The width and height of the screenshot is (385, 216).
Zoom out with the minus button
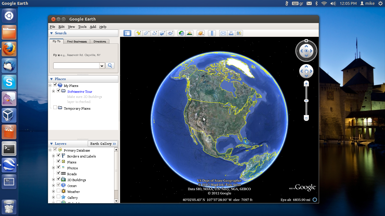coord(306,118)
